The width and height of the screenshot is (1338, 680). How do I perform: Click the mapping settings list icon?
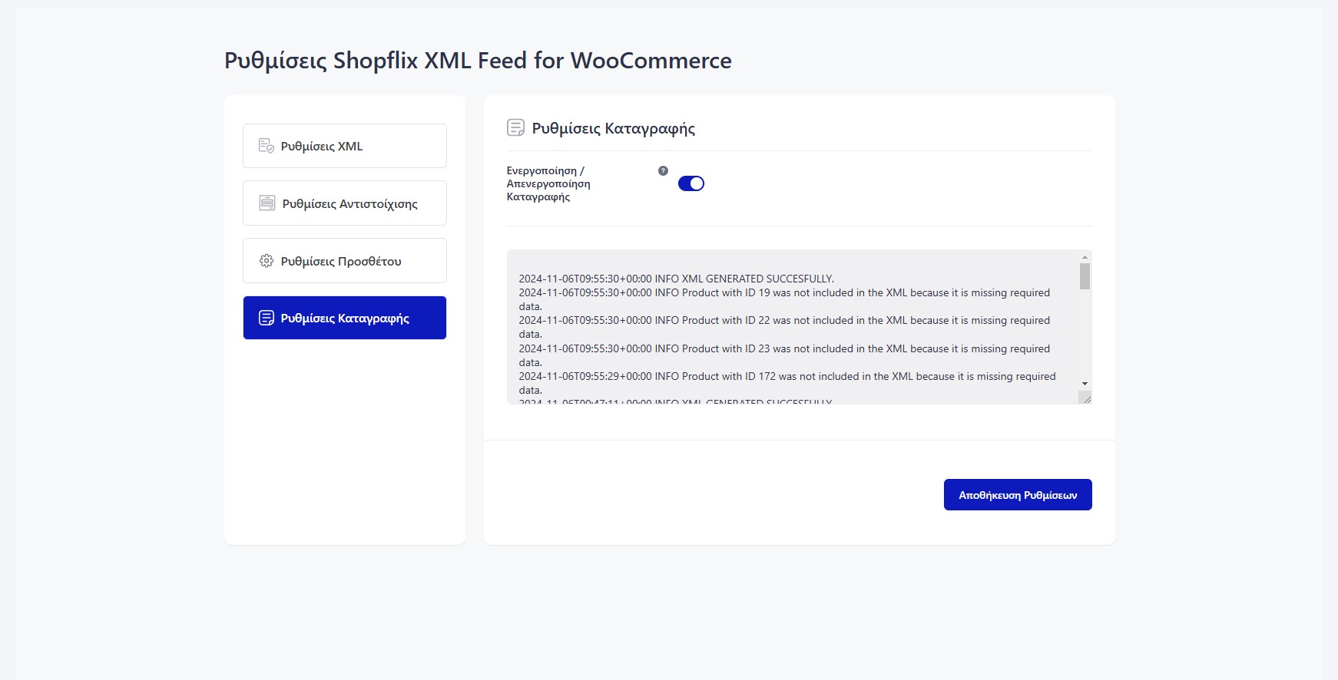(267, 203)
